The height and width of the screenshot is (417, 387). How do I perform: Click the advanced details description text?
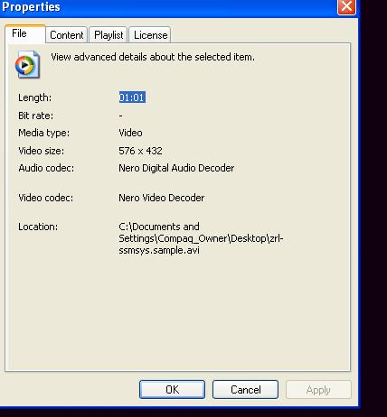(x=153, y=57)
